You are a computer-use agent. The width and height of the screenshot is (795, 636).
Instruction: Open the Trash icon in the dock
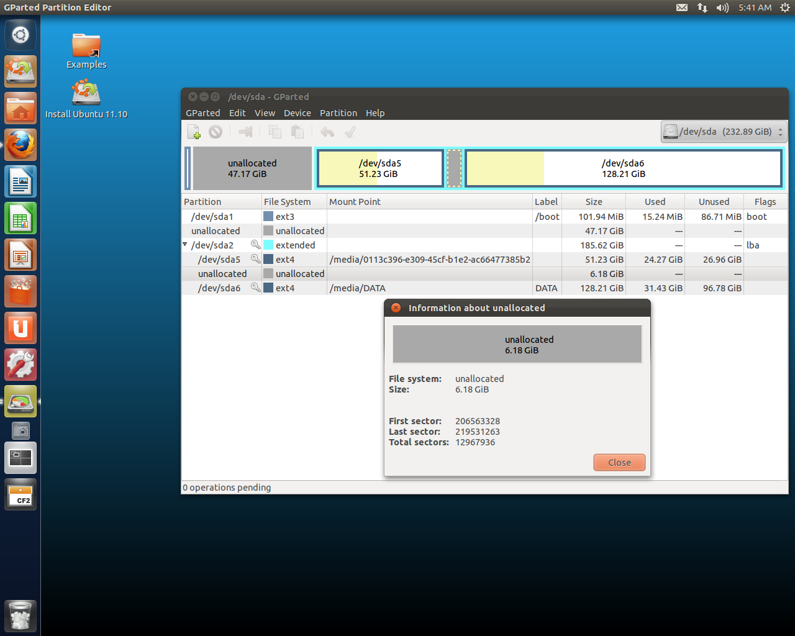pyautogui.click(x=20, y=616)
